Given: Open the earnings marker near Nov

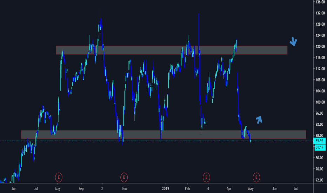Looking at the screenshot, I should click(124, 177).
